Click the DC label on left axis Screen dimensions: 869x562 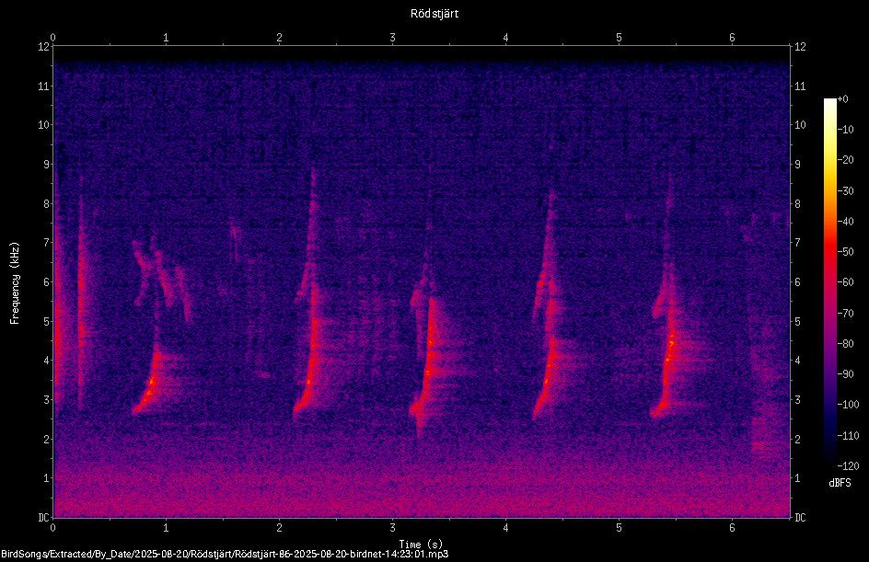(44, 518)
